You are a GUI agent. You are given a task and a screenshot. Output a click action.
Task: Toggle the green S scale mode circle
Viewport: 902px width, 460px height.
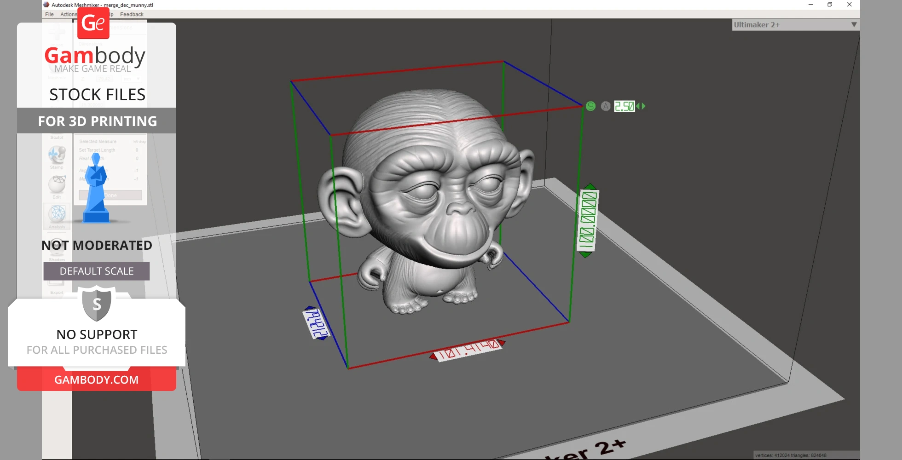click(x=591, y=106)
